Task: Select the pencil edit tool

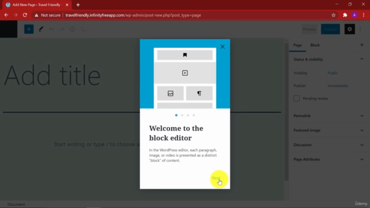Action: click(41, 29)
